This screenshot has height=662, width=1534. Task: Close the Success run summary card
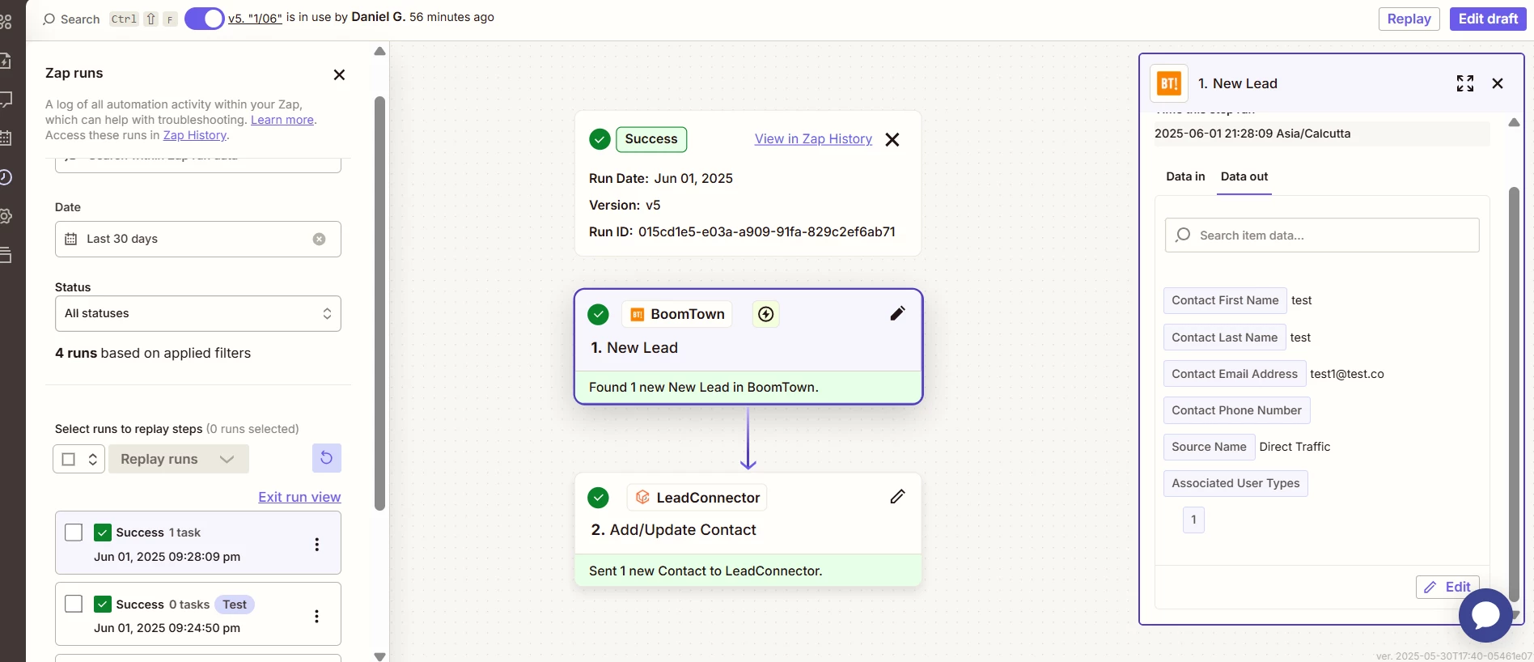(892, 139)
